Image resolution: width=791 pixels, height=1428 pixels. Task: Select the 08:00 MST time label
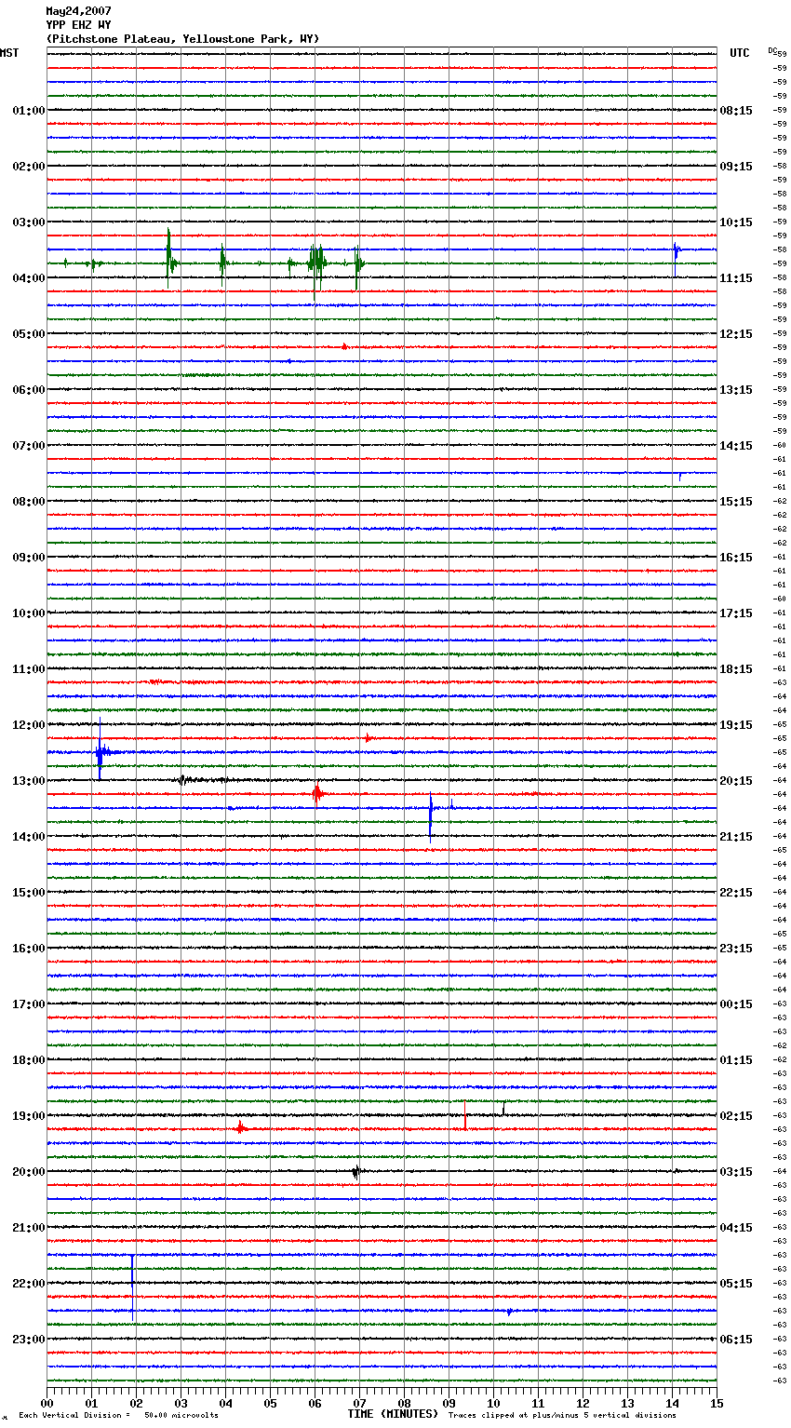(x=29, y=502)
